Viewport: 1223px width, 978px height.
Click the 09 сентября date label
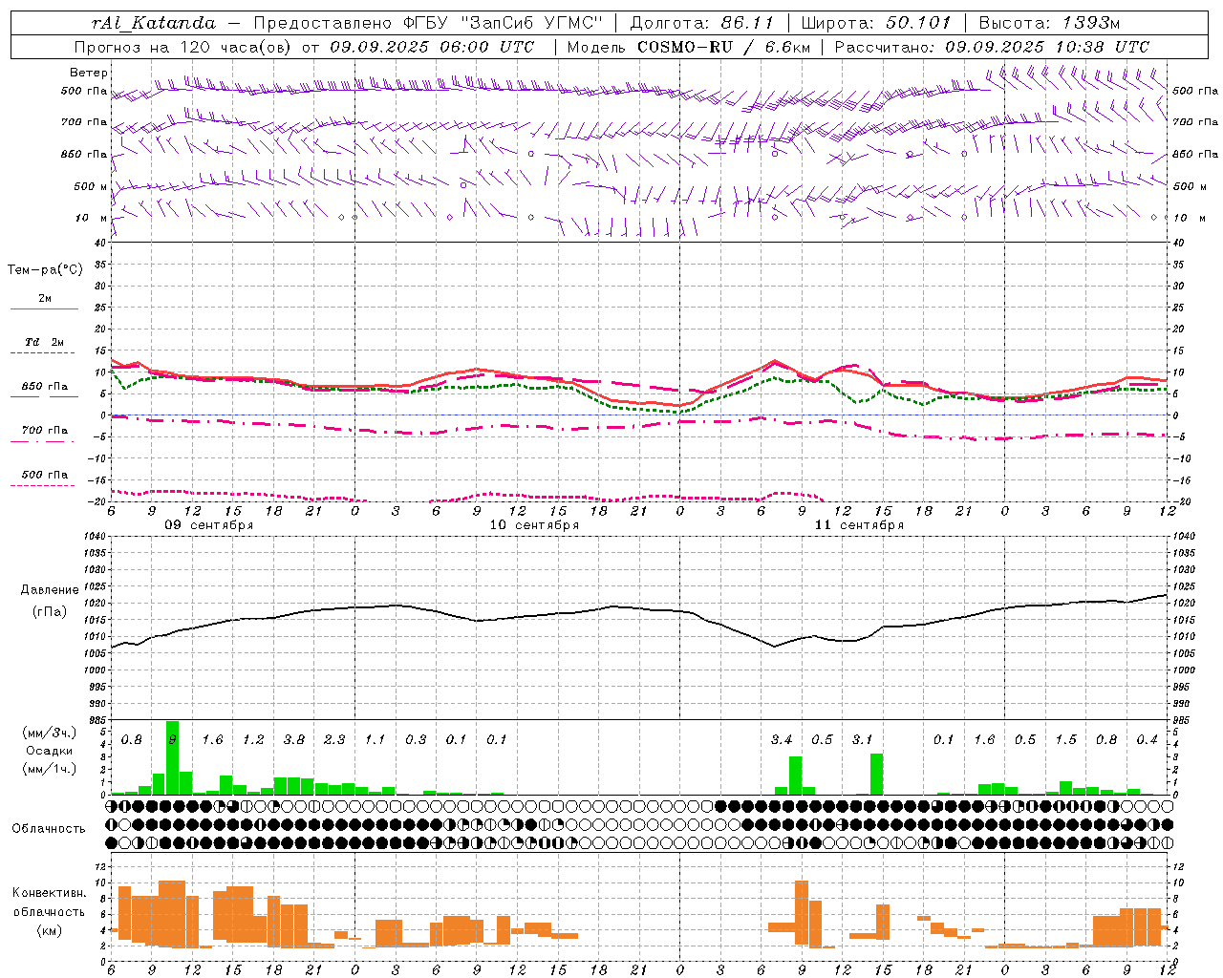click(208, 525)
